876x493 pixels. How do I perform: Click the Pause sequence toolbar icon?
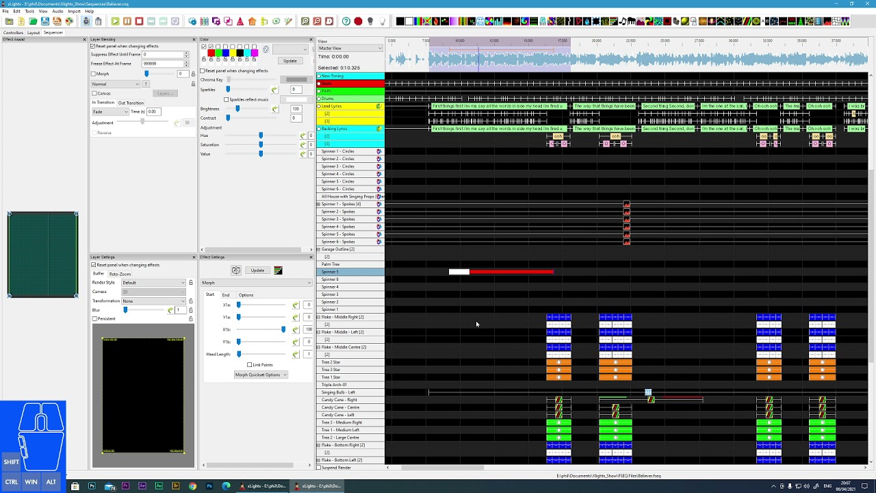127,22
